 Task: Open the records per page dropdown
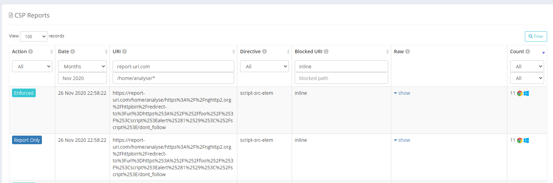pos(34,36)
